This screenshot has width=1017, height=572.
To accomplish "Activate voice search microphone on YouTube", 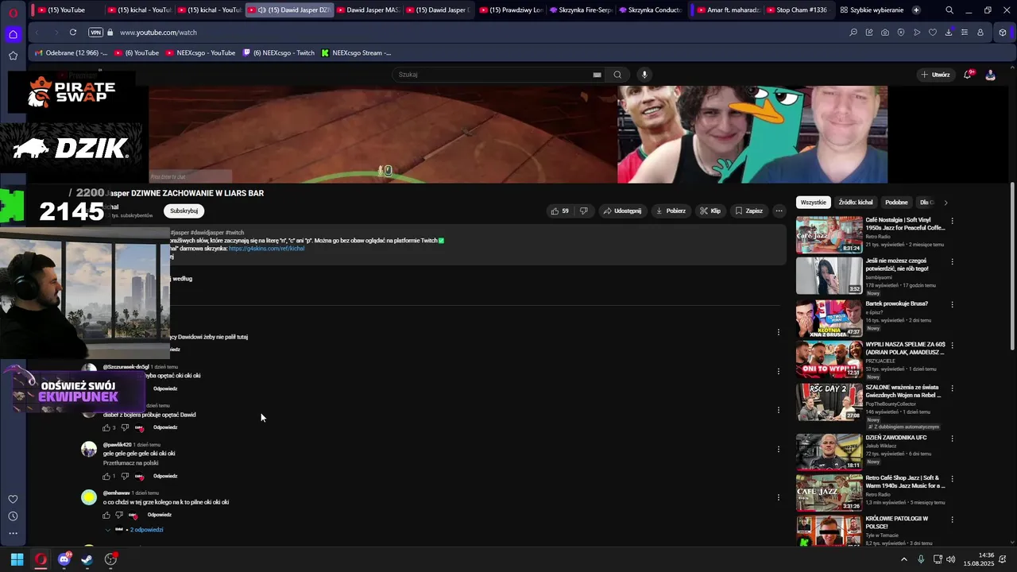I will point(644,75).
